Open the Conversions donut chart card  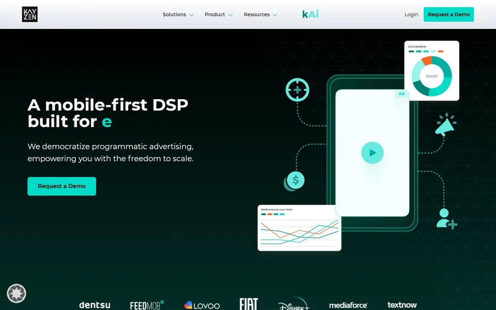point(432,71)
